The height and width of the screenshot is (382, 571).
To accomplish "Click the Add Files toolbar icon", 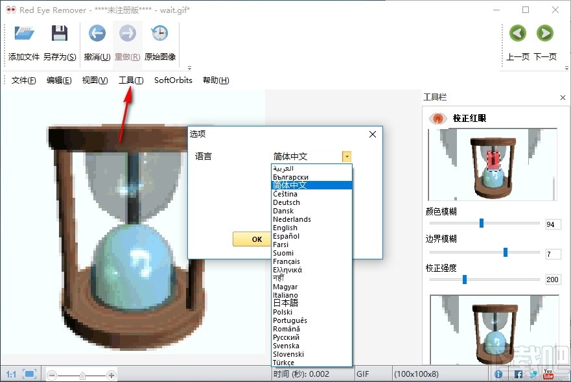I will coord(23,33).
